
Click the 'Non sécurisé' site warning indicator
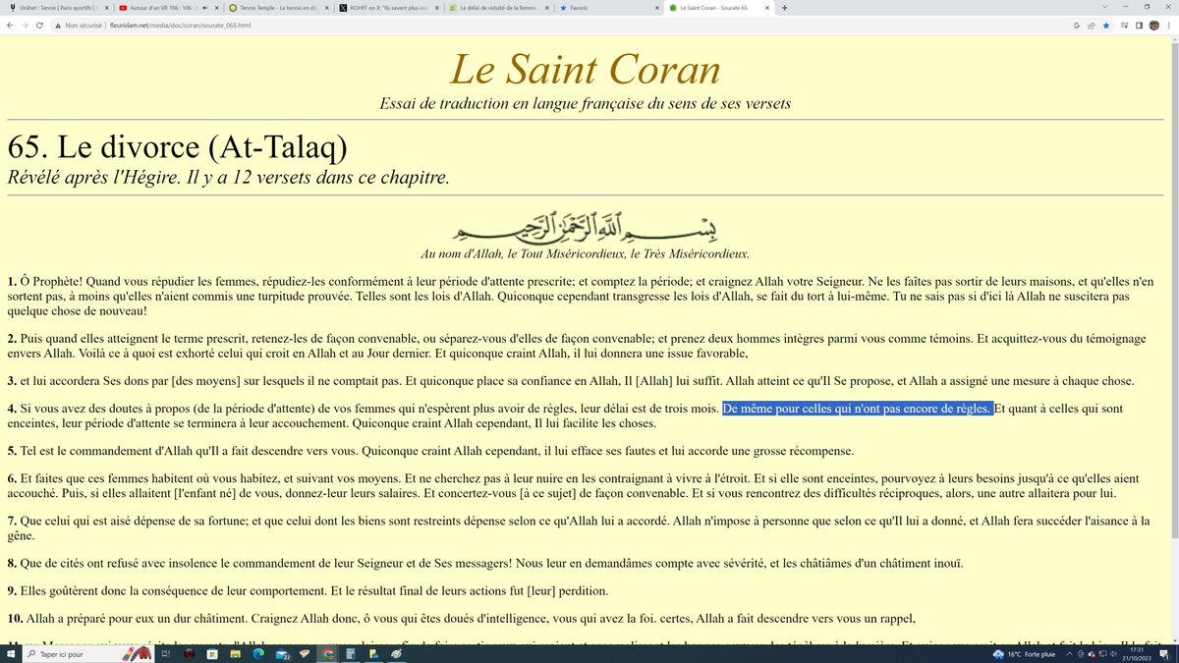[x=78, y=25]
